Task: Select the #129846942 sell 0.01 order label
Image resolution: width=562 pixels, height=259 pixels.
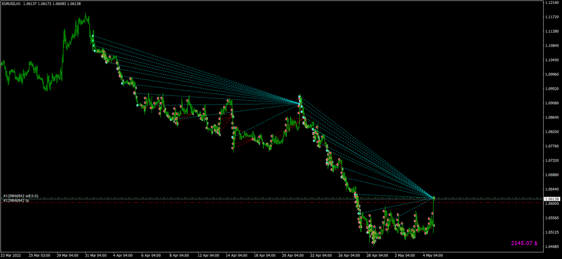Action: tap(21, 196)
